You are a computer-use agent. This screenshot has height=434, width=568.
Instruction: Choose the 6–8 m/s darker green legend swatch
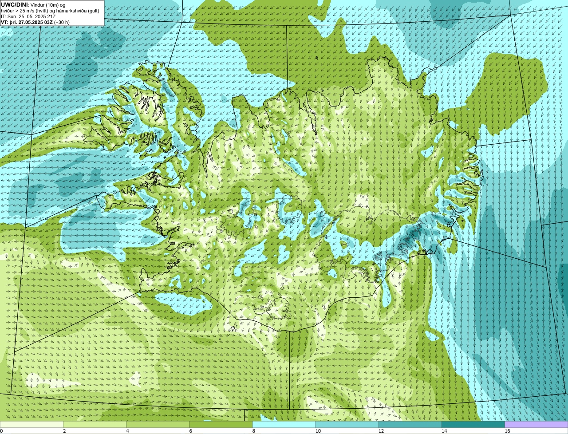click(x=221, y=424)
